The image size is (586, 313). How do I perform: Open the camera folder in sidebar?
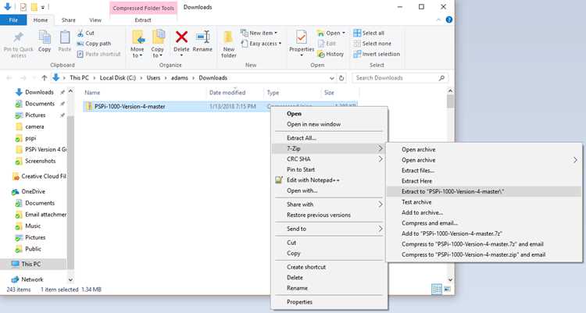coord(34,126)
